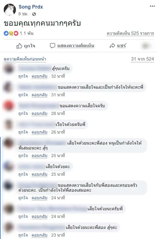
Task: Click the blurred profile button beside แชร์
Action: 146,46
